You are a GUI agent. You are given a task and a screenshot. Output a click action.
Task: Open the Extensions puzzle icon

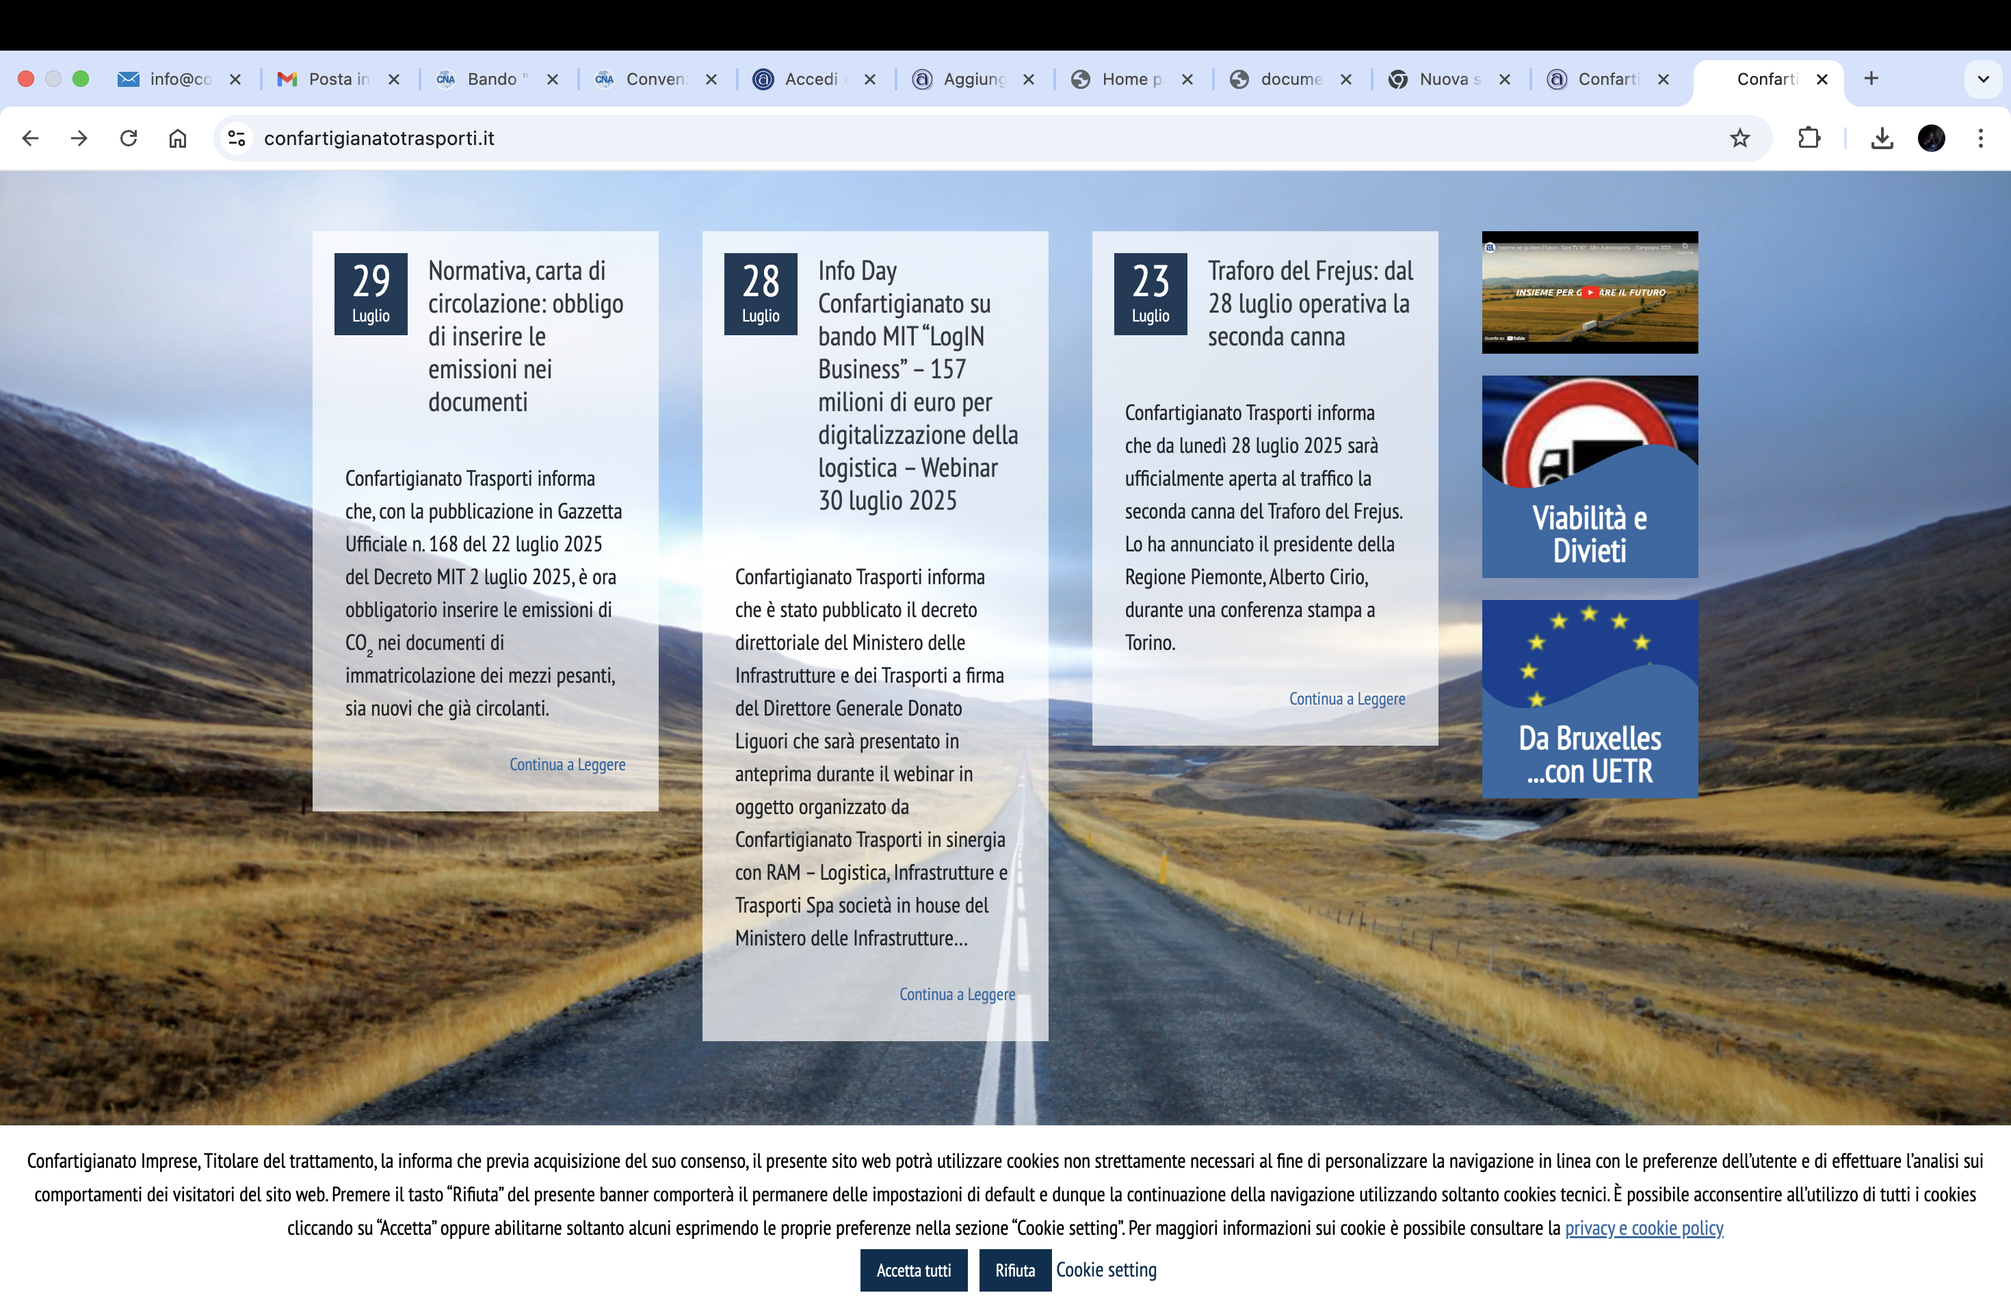point(1809,138)
